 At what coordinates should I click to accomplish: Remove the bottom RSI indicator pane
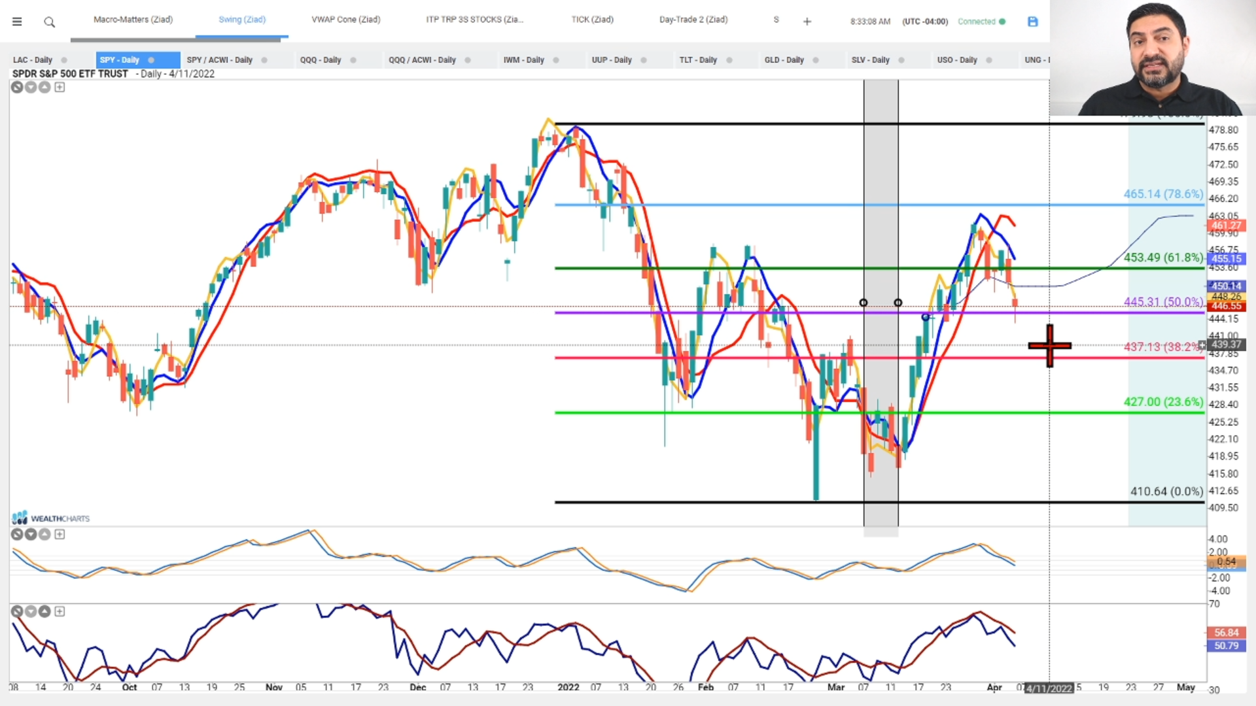coord(17,611)
